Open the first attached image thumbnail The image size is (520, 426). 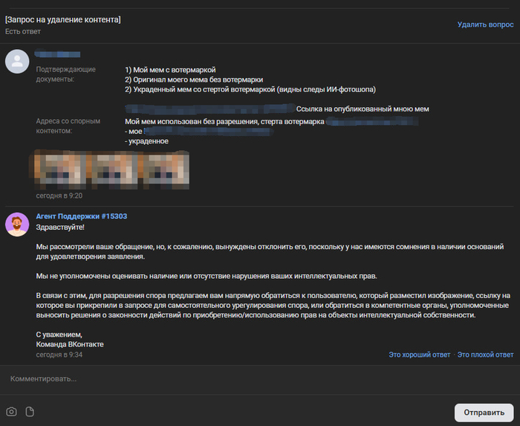pos(57,170)
